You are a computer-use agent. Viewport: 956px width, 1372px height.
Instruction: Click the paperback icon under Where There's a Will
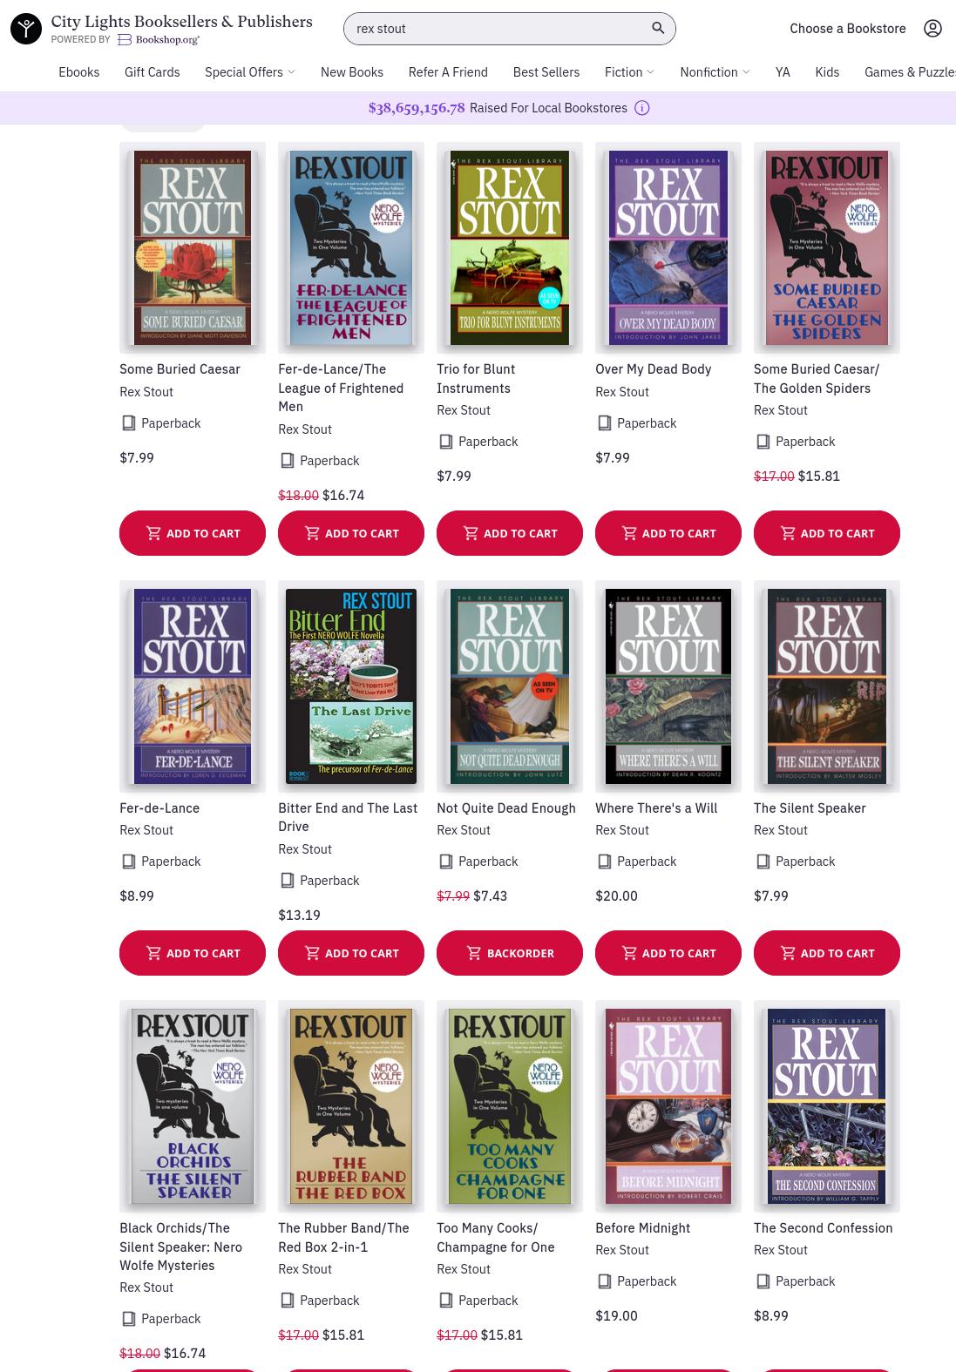[605, 862]
